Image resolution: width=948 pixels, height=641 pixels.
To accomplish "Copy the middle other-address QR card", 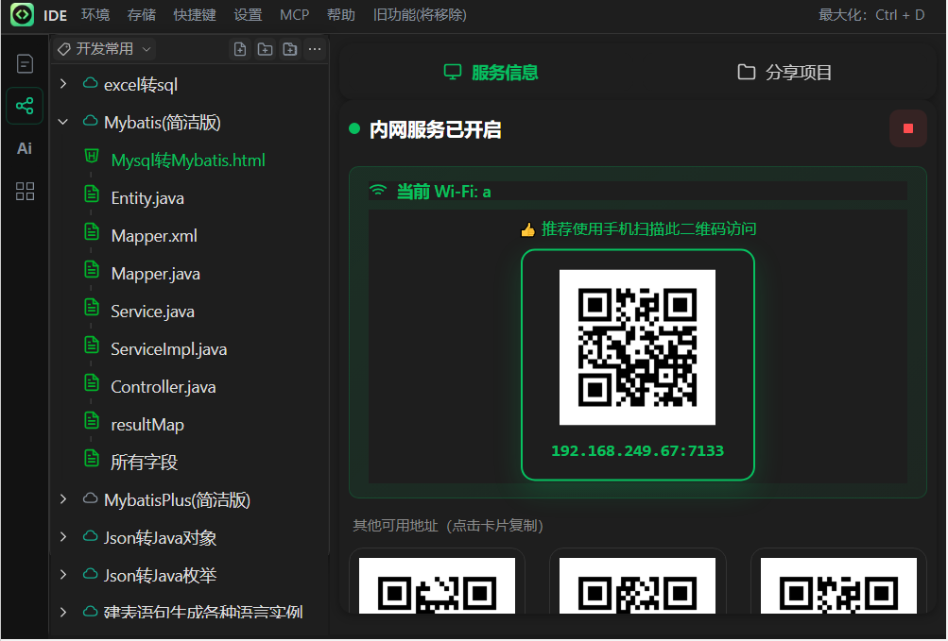I will coord(637,582).
